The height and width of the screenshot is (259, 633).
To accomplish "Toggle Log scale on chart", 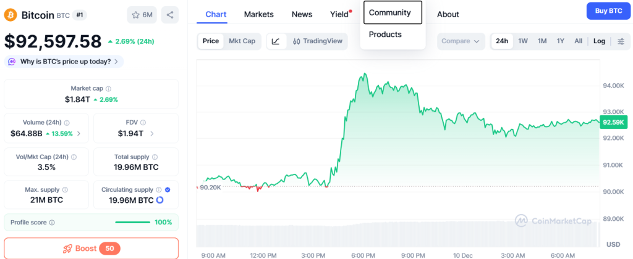I will pyautogui.click(x=599, y=41).
